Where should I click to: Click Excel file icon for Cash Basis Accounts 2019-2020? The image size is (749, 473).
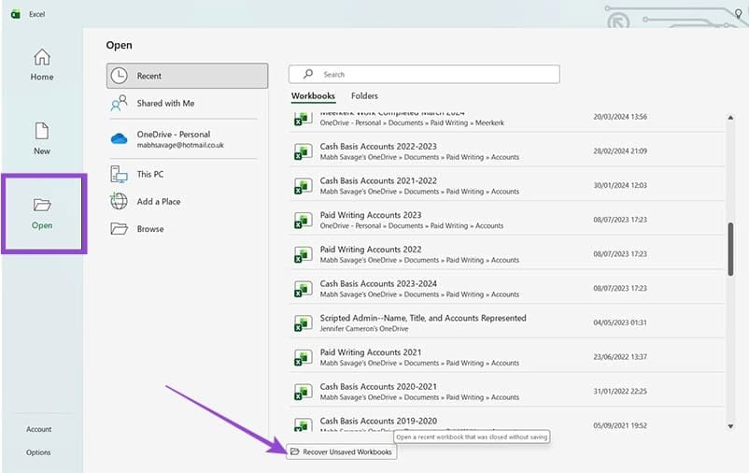(x=303, y=424)
